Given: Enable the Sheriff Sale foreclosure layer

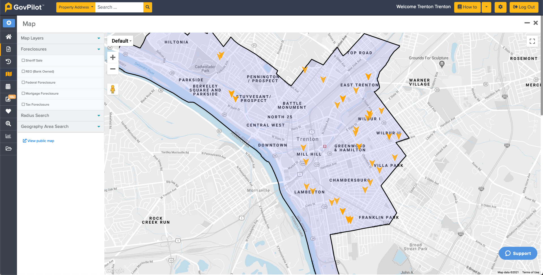Looking at the screenshot, I should (x=23, y=60).
